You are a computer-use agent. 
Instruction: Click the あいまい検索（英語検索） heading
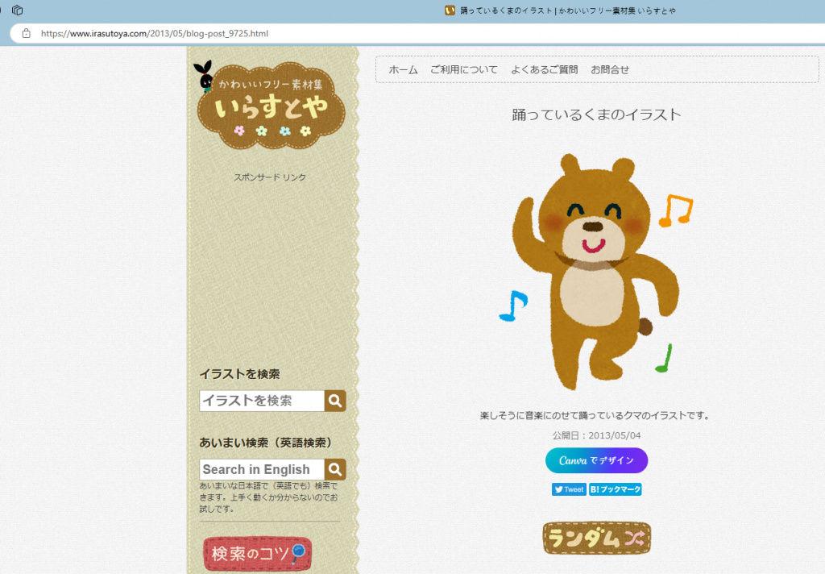click(x=266, y=443)
